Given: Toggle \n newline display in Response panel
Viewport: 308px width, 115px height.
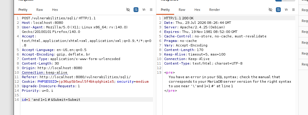Looking at the screenshot, I should tap(286, 10).
